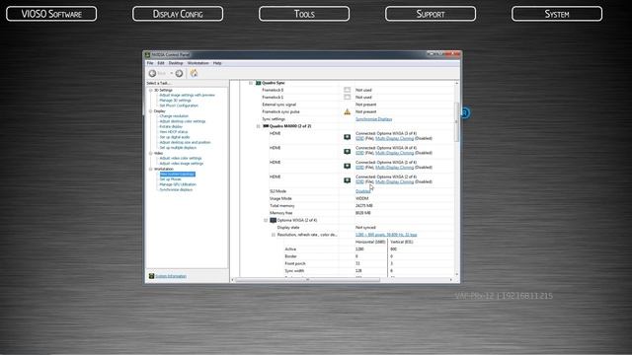Click the Quadro M4000 graphics card icon

tap(266, 126)
